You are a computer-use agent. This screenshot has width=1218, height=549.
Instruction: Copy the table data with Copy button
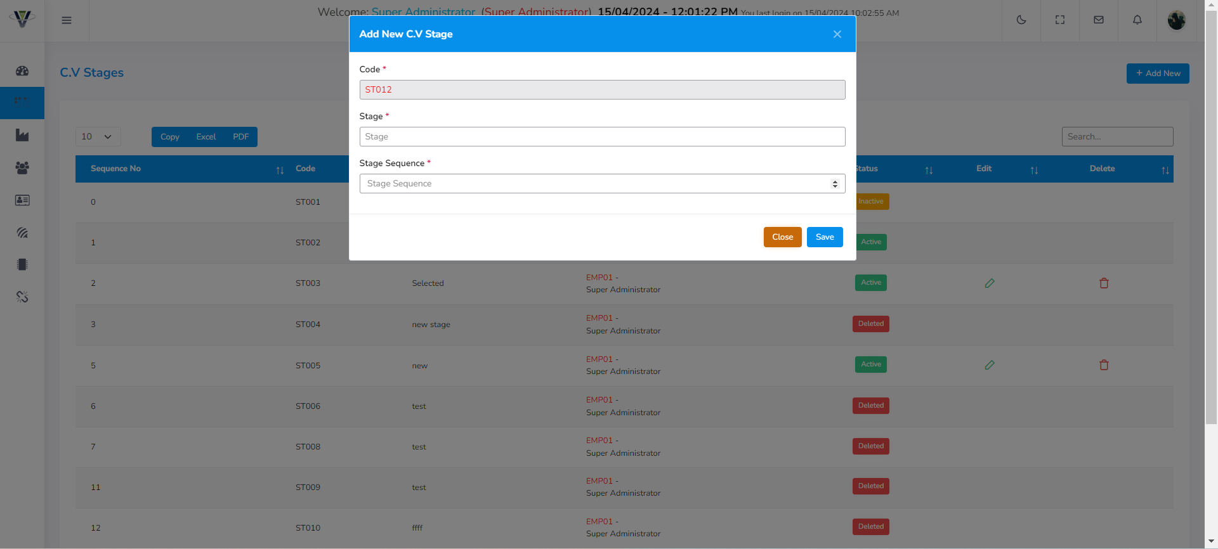coord(170,137)
